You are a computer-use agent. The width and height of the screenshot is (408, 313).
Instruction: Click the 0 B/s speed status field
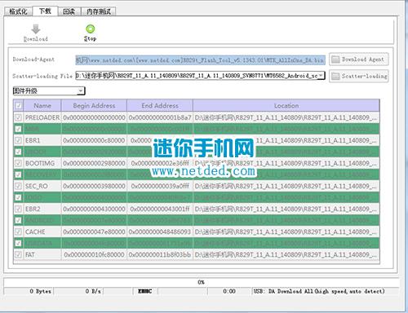[x=79, y=291]
